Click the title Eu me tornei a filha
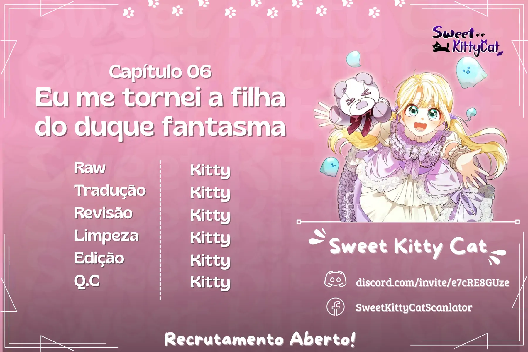The height and width of the screenshot is (352, 528). [160, 98]
